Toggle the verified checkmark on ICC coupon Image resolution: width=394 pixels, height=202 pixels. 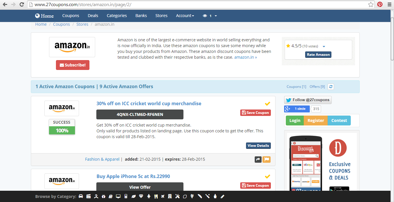click(x=267, y=103)
